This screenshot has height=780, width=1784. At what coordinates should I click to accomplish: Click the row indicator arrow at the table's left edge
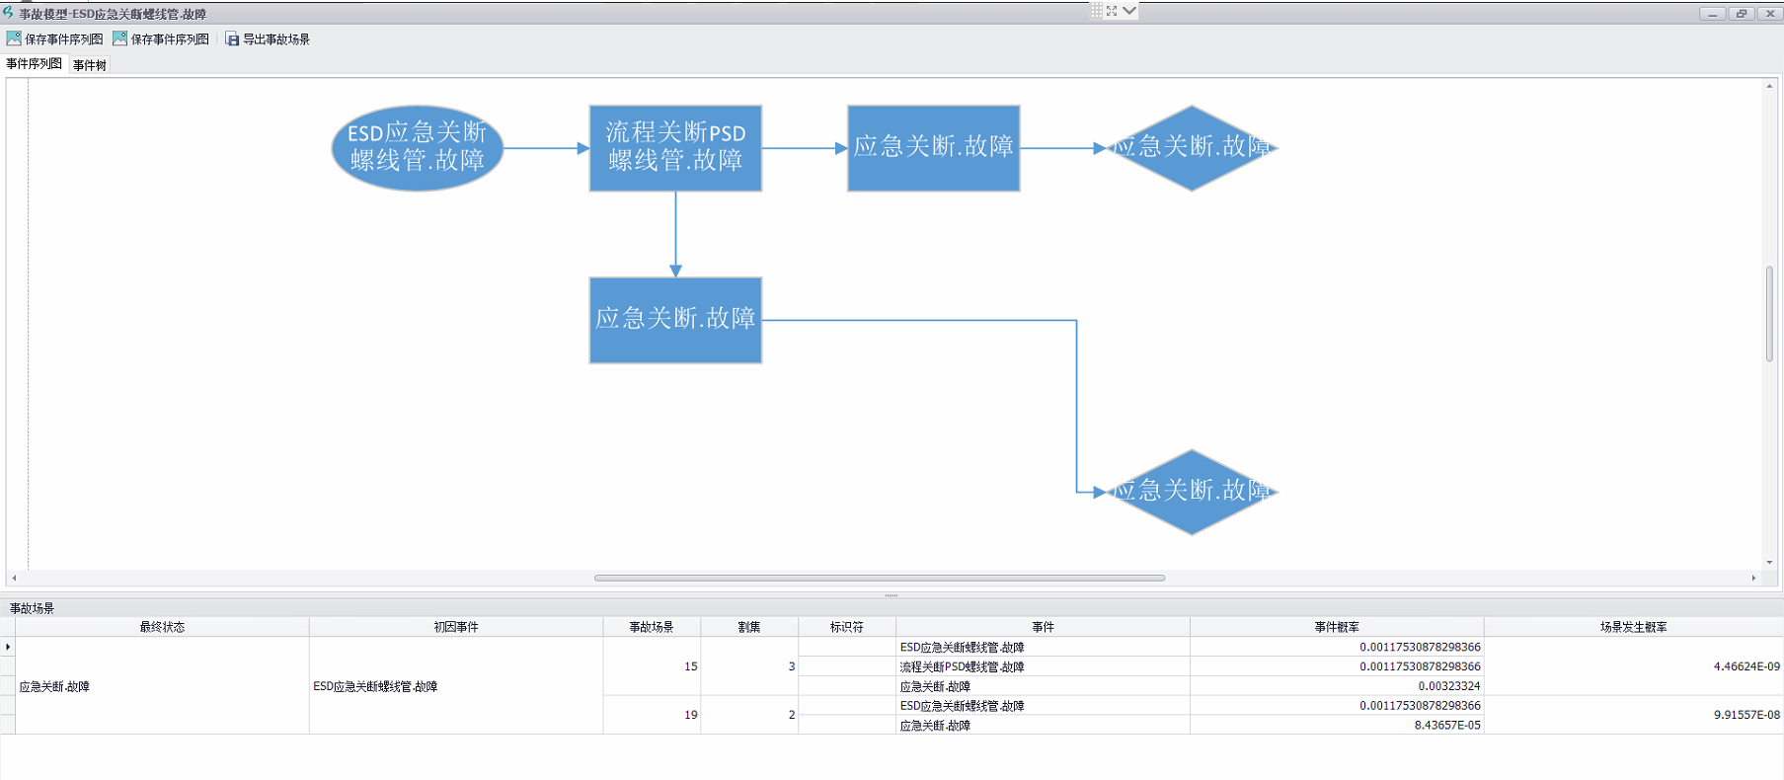click(x=8, y=647)
